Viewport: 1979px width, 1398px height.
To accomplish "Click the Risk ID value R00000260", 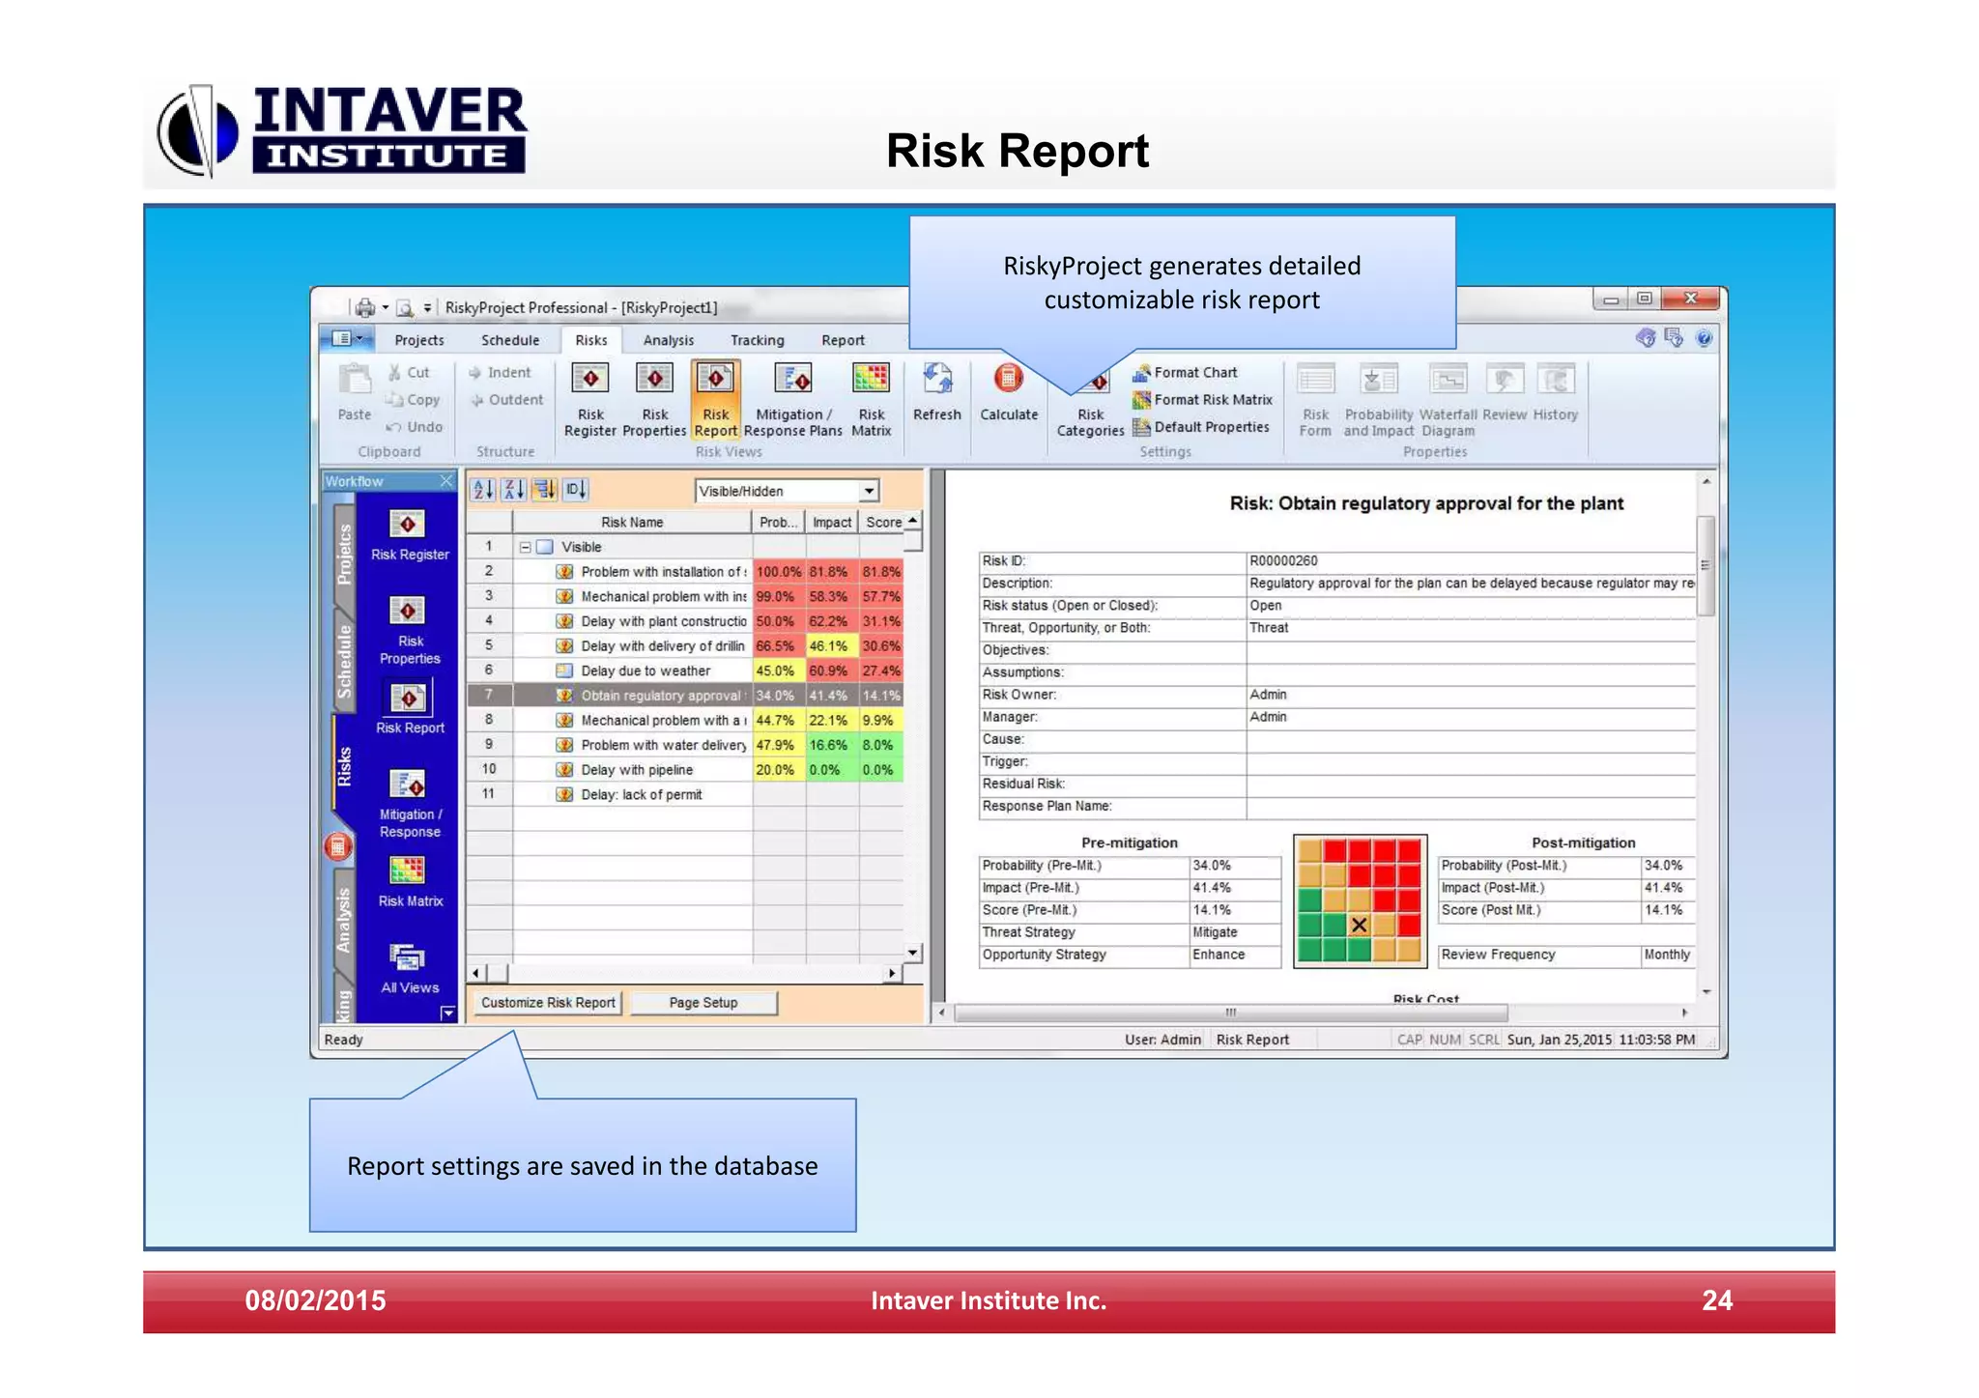I will [1283, 560].
